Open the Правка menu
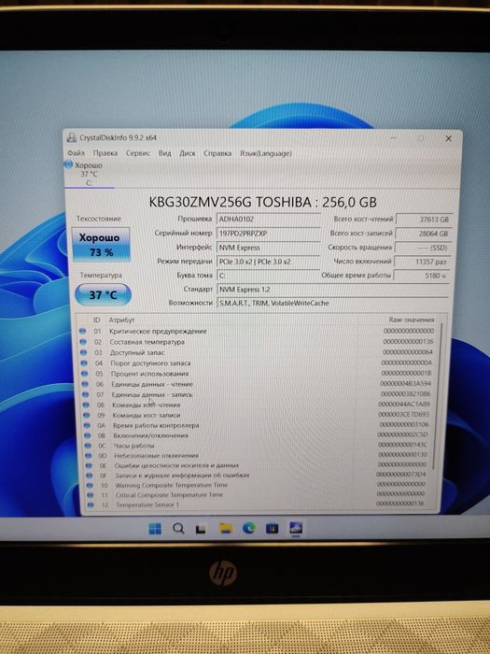Image resolution: width=490 pixels, height=654 pixels. point(105,153)
